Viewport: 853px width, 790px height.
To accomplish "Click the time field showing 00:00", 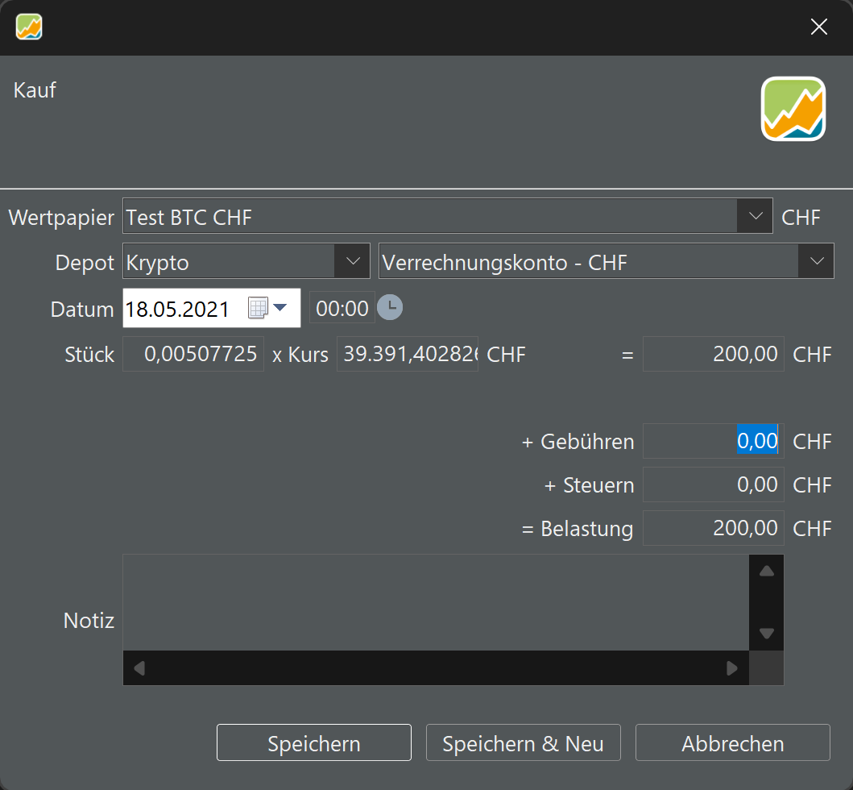I will (x=342, y=308).
